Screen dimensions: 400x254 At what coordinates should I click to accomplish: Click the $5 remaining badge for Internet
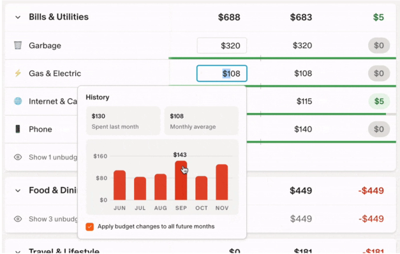point(379,101)
